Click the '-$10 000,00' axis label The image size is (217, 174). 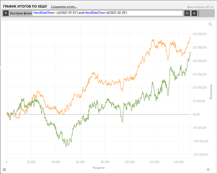point(200,141)
